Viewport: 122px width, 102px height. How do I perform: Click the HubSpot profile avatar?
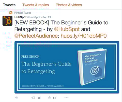[x=7, y=21]
